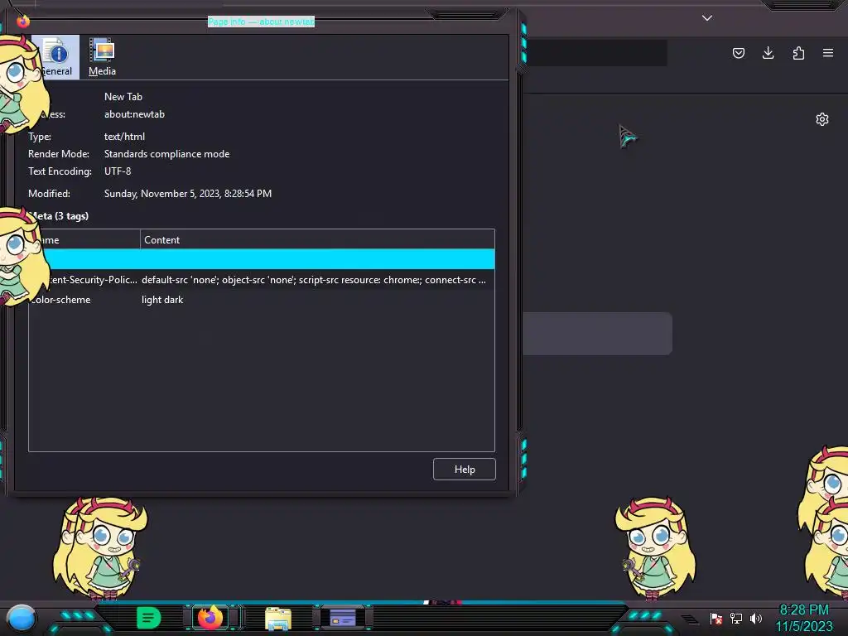
Task: Open the Save to Pocket icon
Action: pyautogui.click(x=738, y=53)
